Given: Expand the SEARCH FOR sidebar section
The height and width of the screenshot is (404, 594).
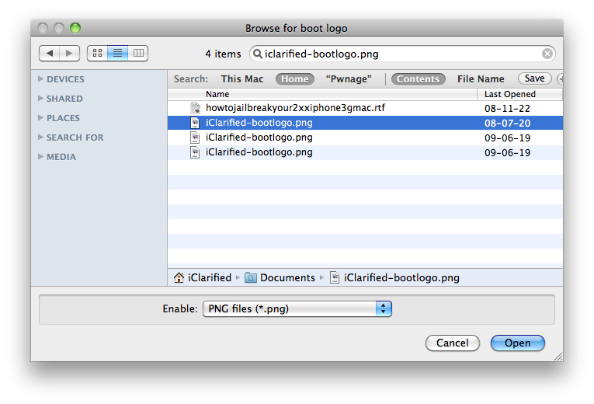Looking at the screenshot, I should [x=40, y=138].
